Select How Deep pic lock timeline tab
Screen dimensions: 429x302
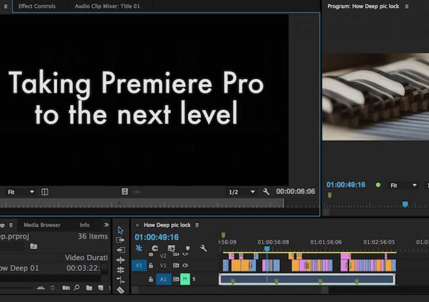point(167,225)
